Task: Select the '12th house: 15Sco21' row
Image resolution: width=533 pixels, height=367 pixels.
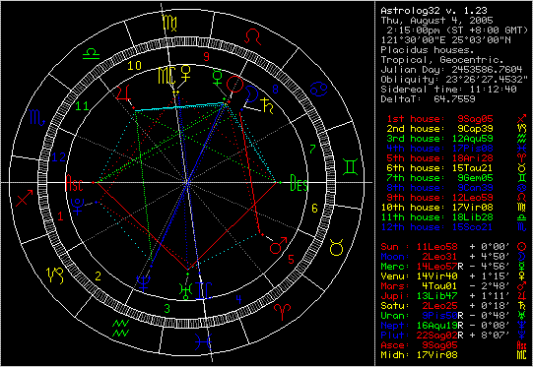Action: tap(436, 227)
